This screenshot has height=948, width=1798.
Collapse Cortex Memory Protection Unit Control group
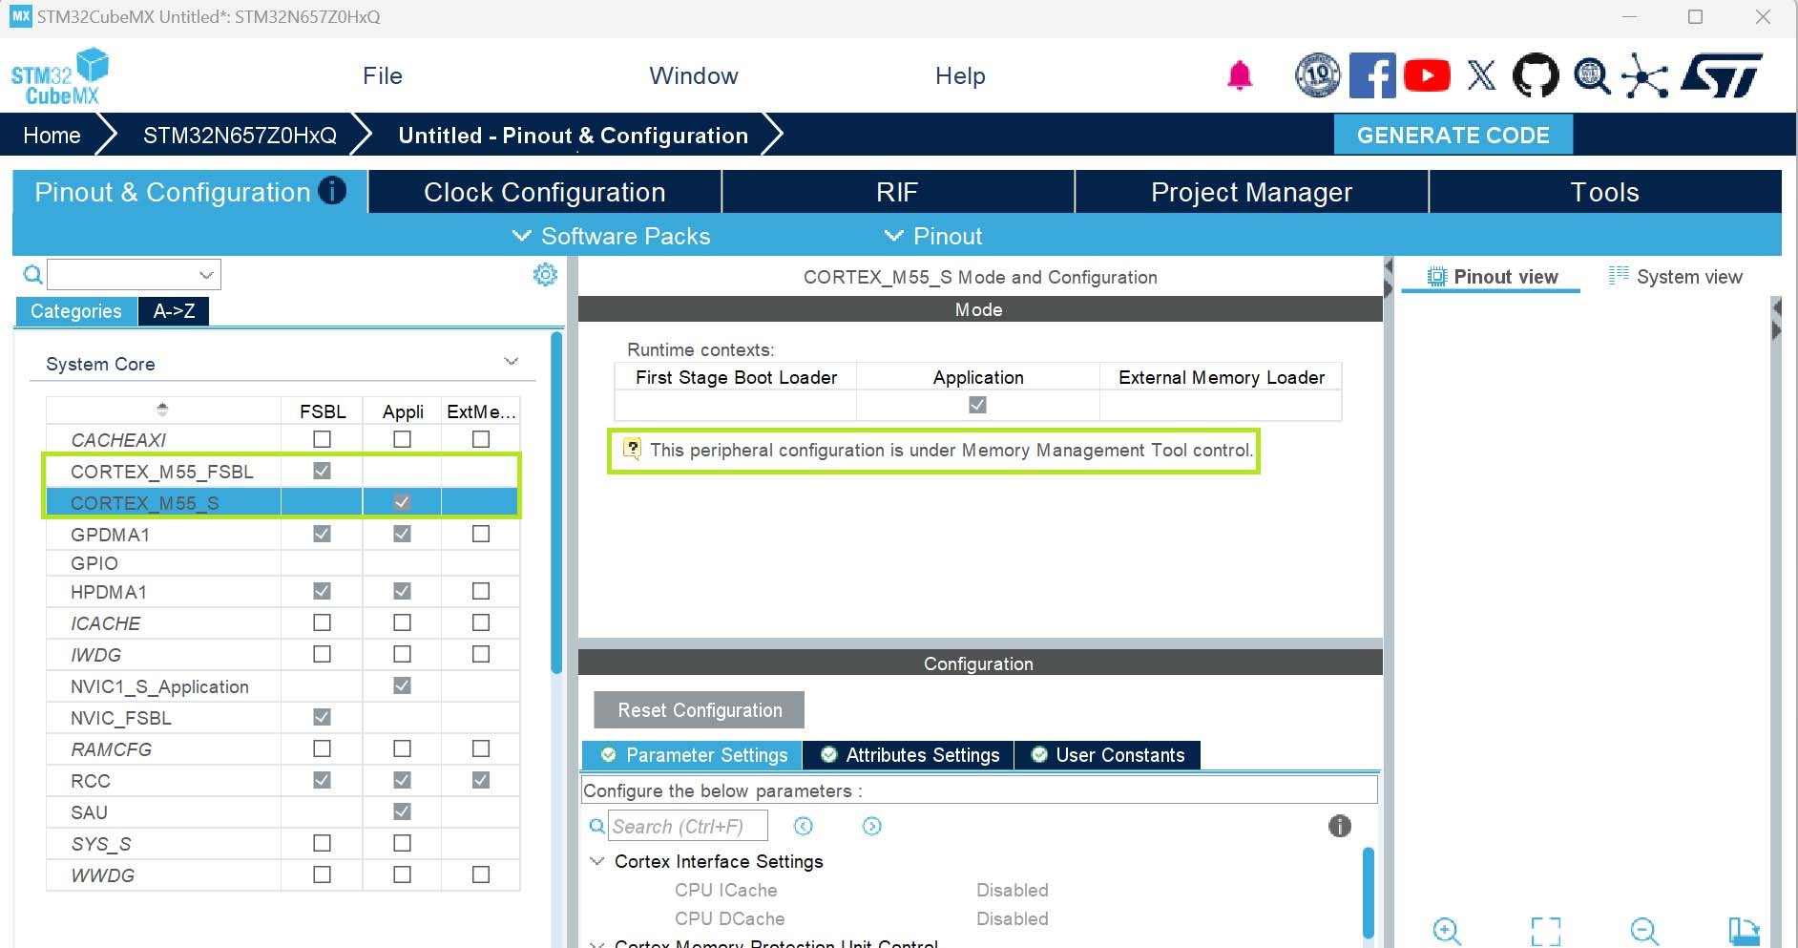coord(597,943)
